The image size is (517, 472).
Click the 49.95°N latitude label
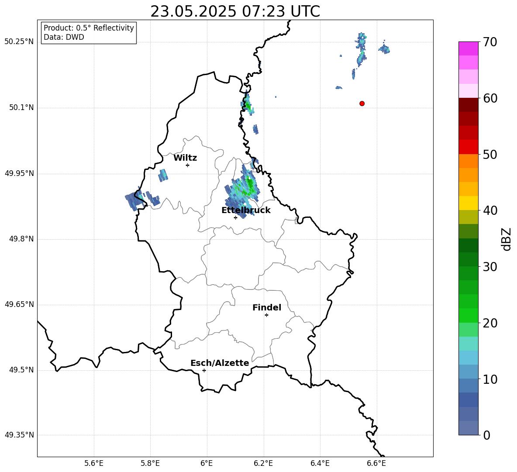coord(19,173)
